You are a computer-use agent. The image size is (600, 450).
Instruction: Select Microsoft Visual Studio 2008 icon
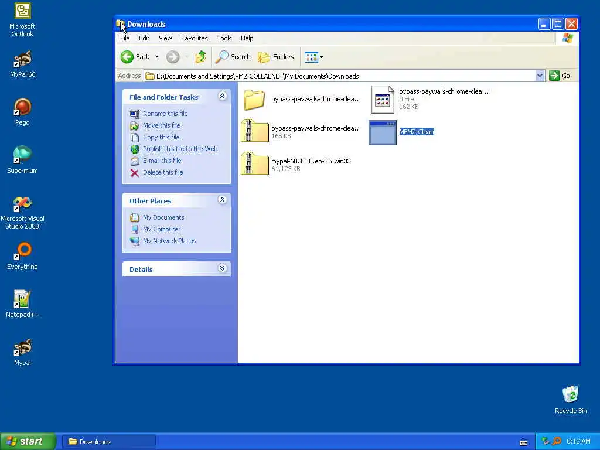coord(22,213)
